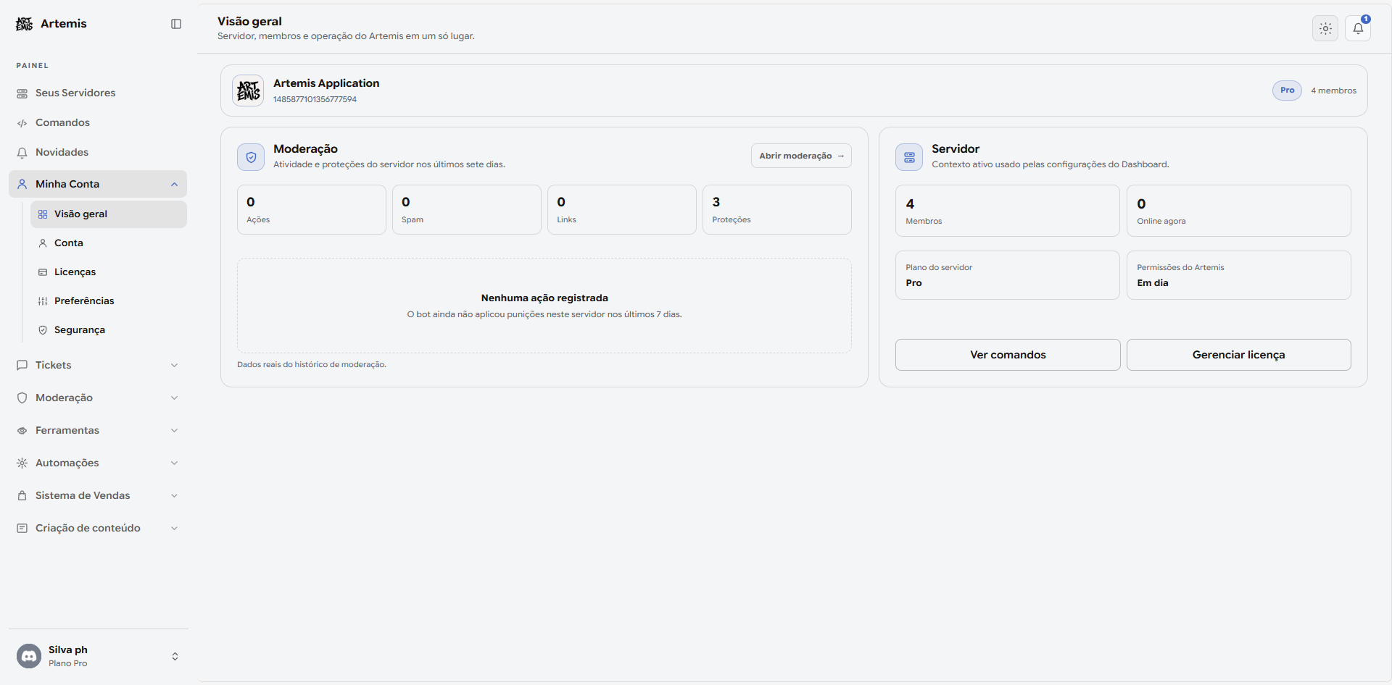Click the Abrir moderação button

[x=801, y=156]
